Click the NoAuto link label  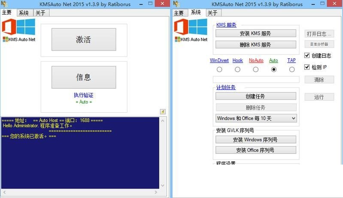point(256,60)
